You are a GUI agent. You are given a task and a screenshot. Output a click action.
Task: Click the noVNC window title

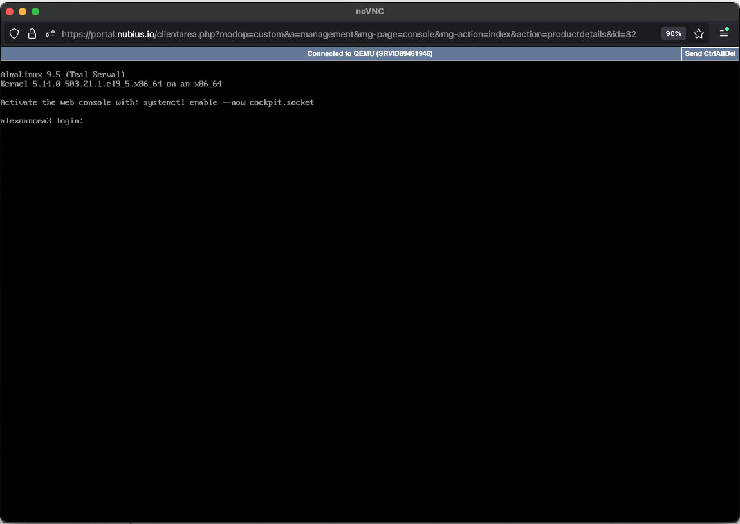tap(370, 12)
